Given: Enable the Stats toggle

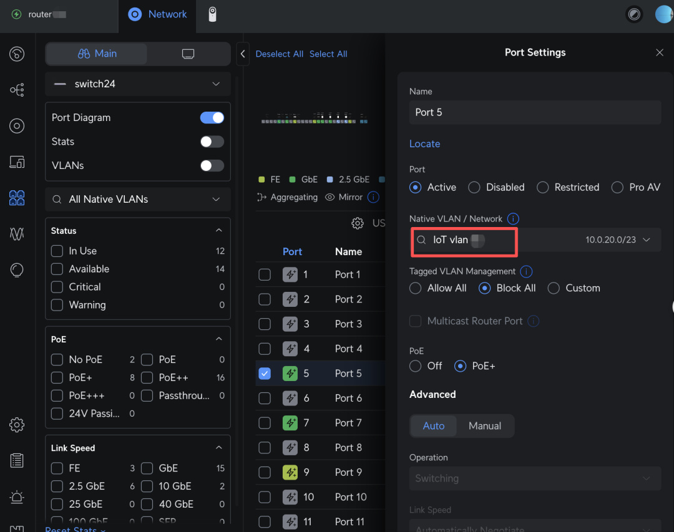Looking at the screenshot, I should coord(212,142).
